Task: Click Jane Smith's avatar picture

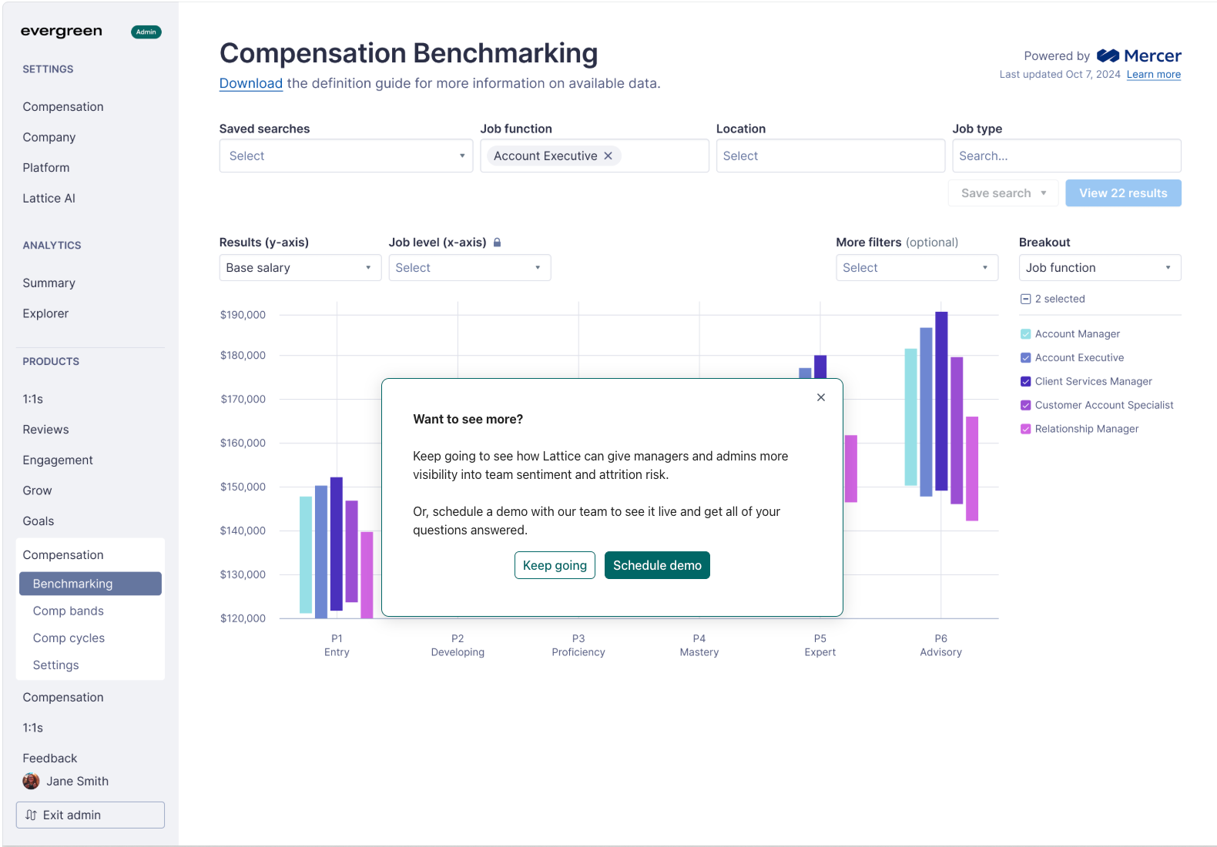Action: point(31,782)
